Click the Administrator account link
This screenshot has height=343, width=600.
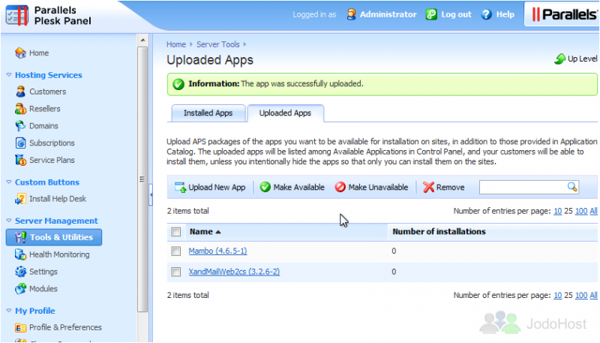click(x=388, y=14)
